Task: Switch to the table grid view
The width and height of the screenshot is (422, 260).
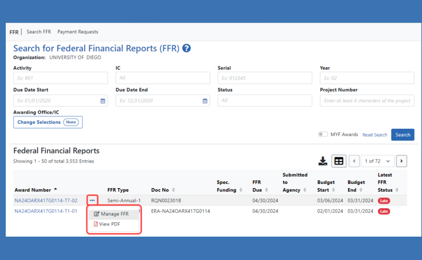Action: (339, 161)
